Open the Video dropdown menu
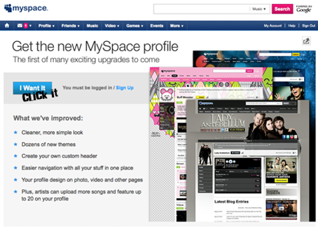The width and height of the screenshot is (318, 229). 112,26
